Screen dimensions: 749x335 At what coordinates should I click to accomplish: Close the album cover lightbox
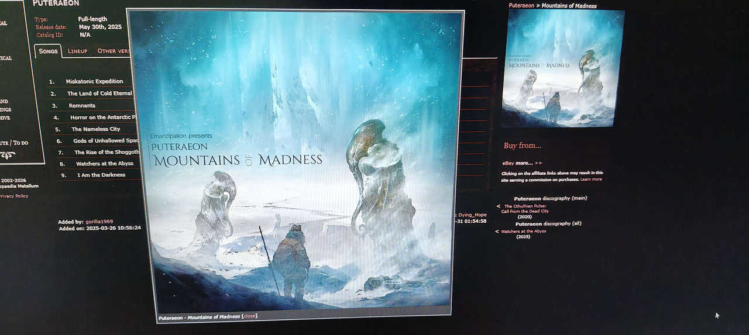[x=250, y=316]
